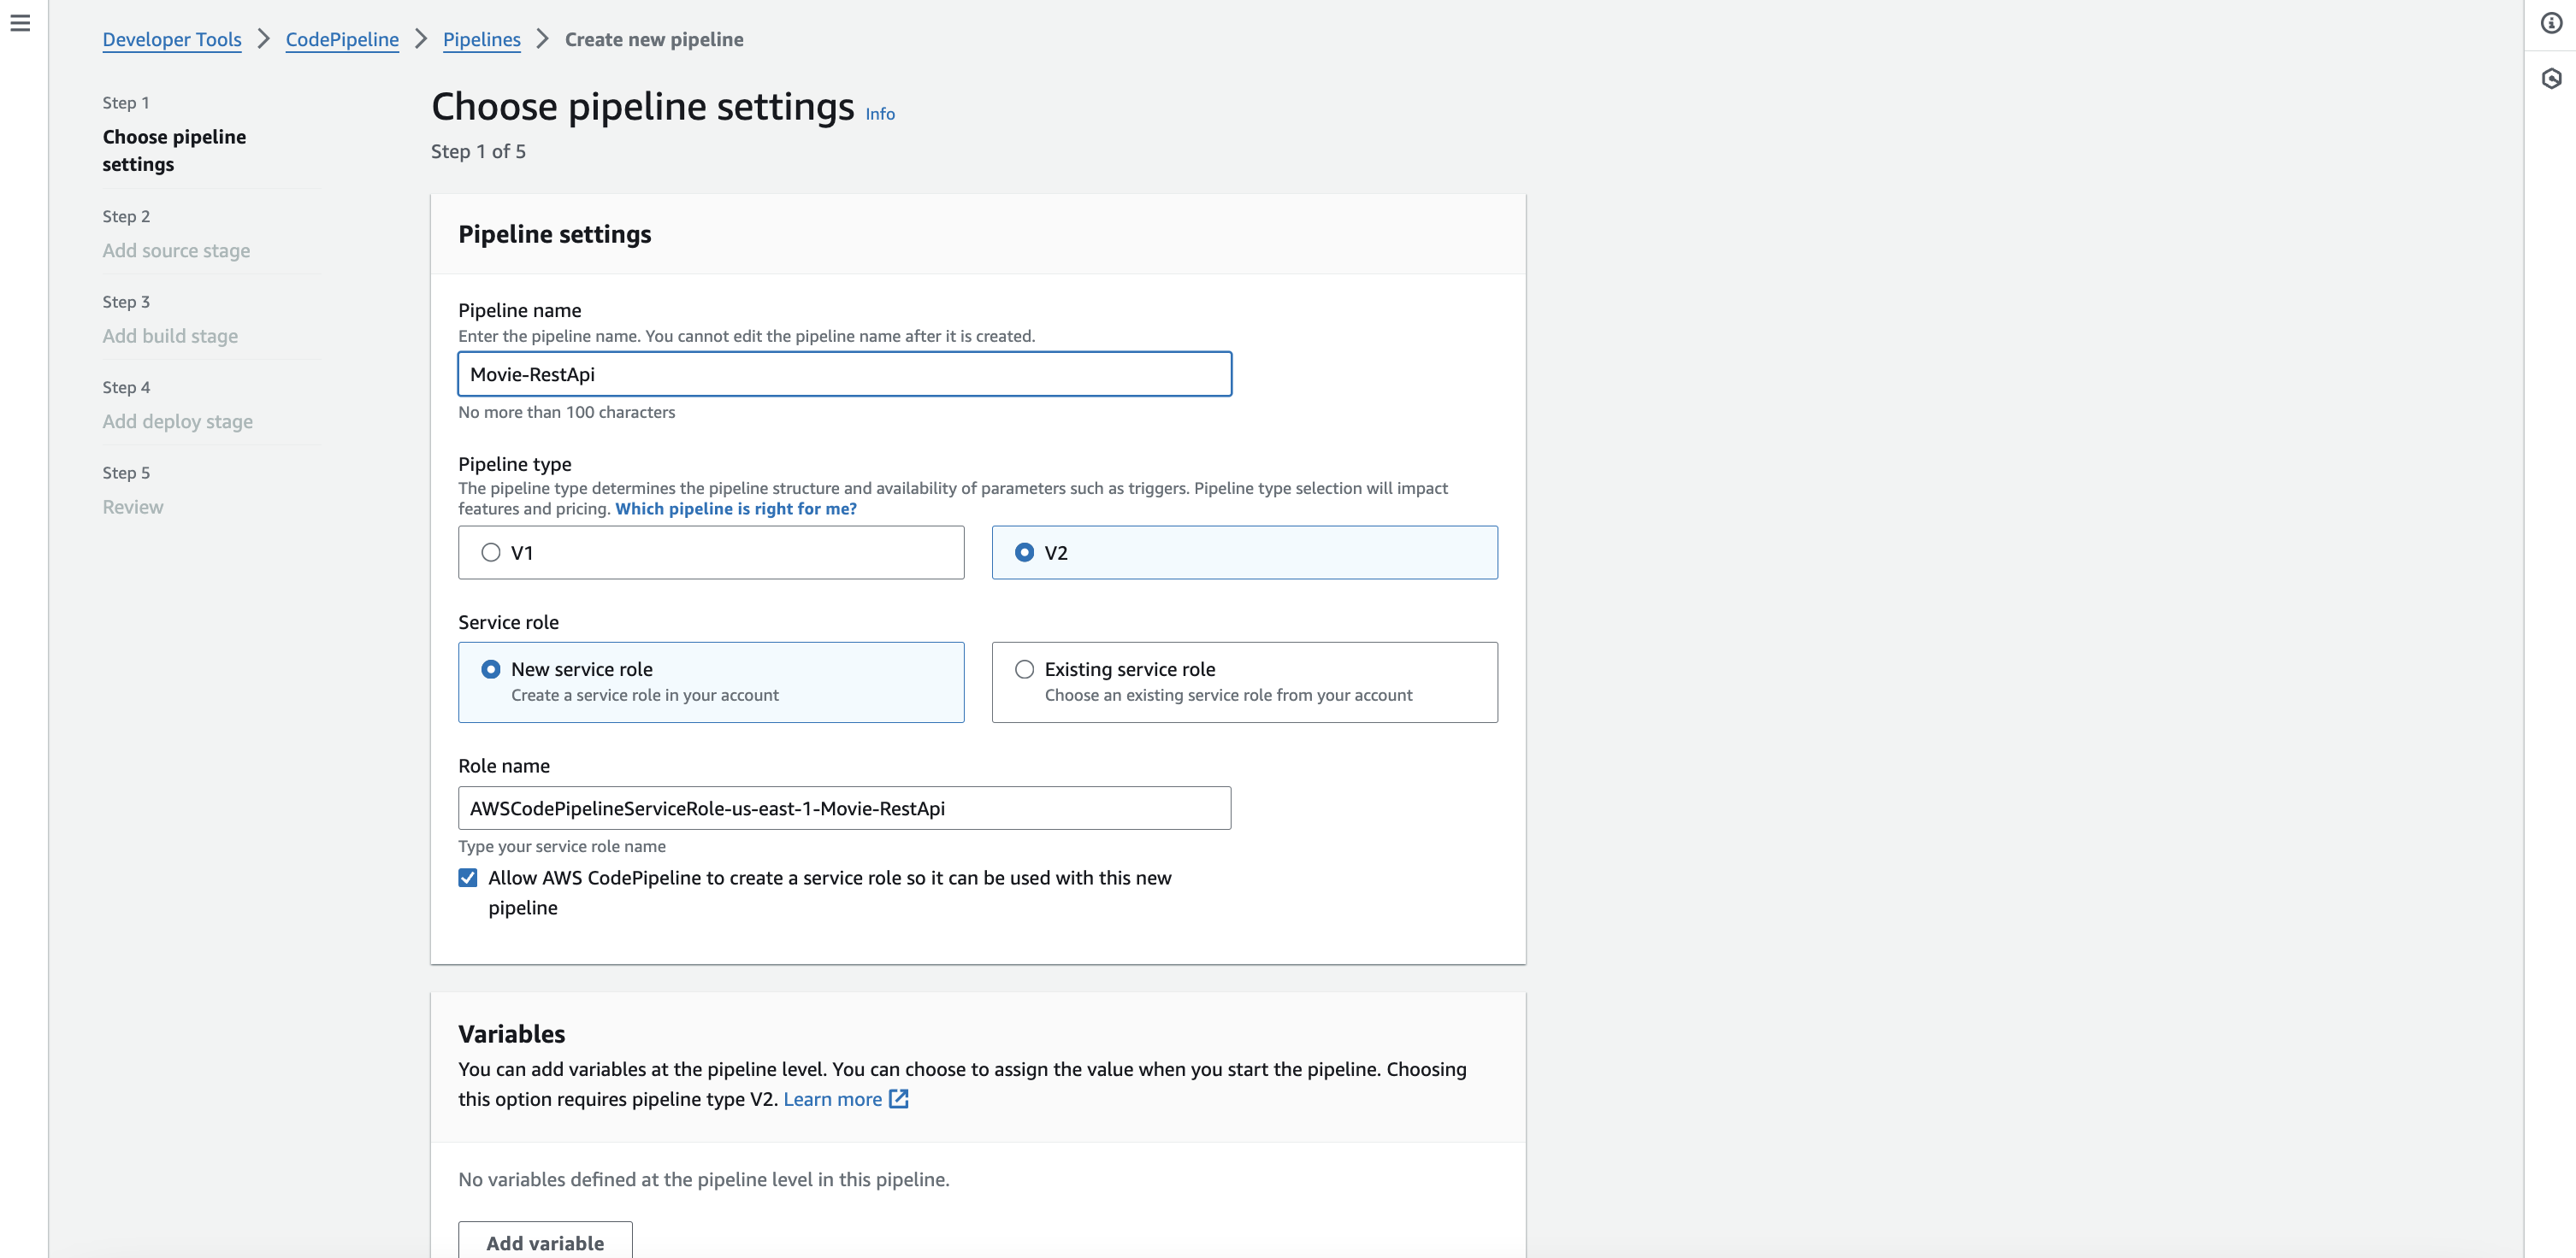Open the CodePipeline breadcrumb link
The width and height of the screenshot is (2576, 1258).
(342, 39)
